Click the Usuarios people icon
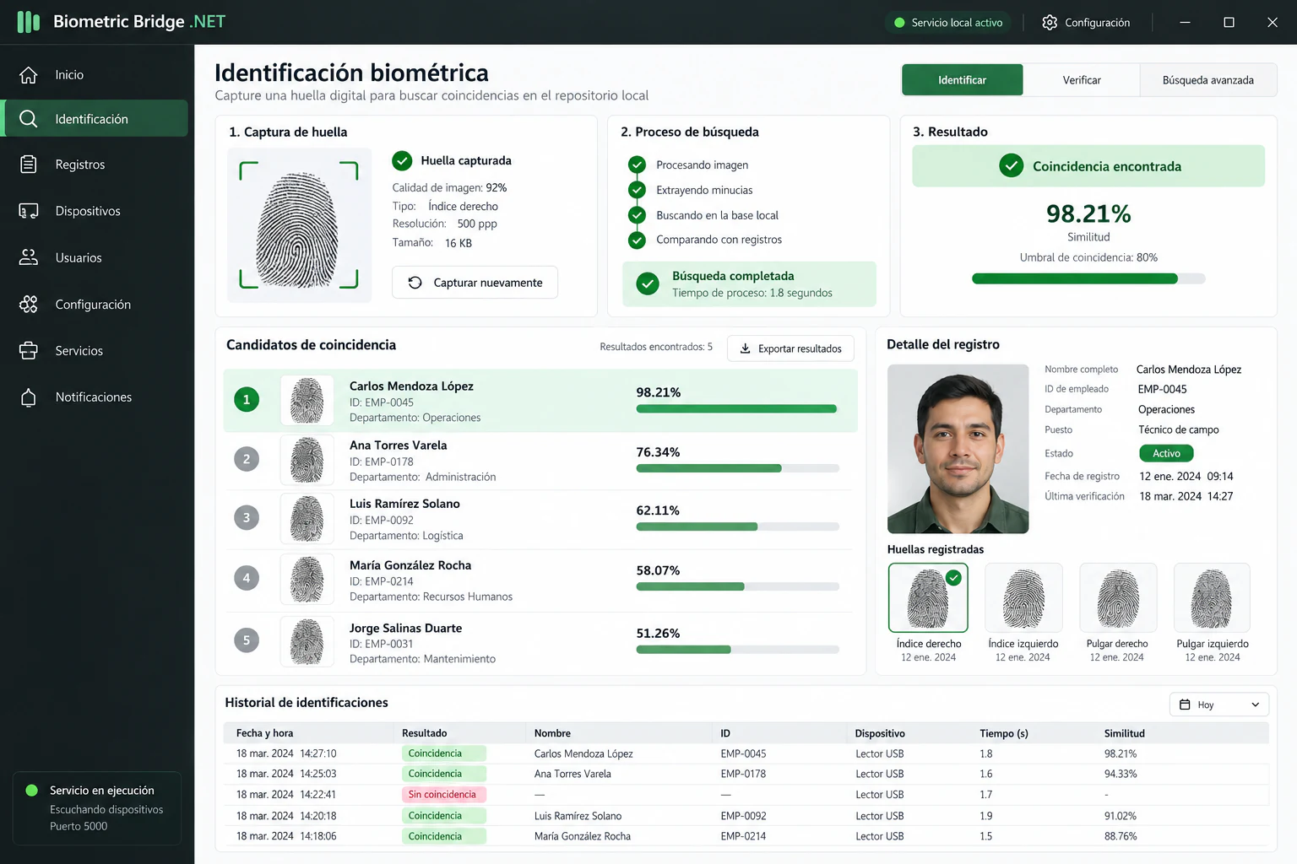The image size is (1297, 864). click(29, 257)
